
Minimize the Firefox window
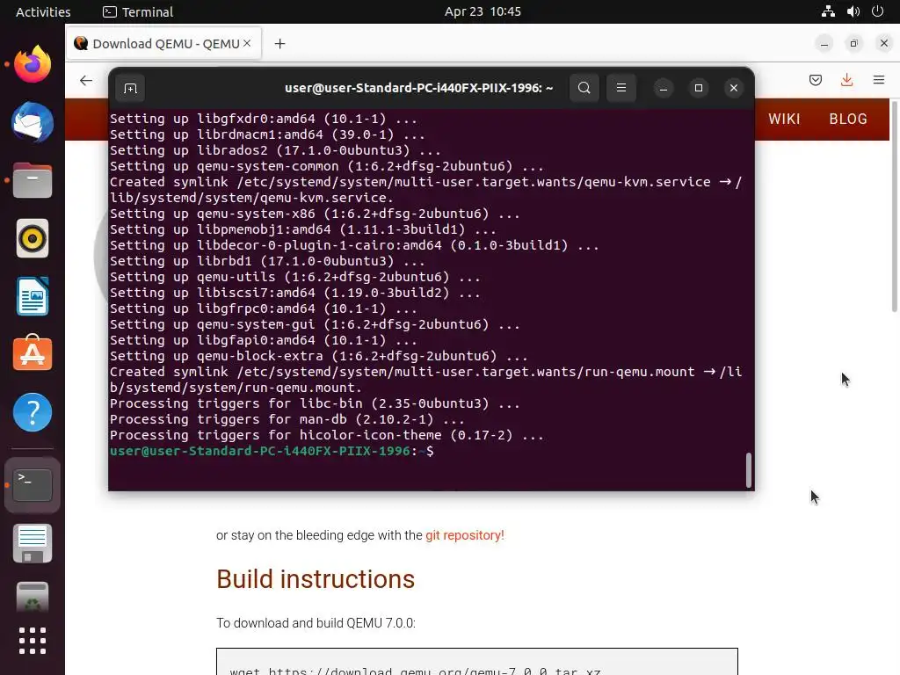824,44
